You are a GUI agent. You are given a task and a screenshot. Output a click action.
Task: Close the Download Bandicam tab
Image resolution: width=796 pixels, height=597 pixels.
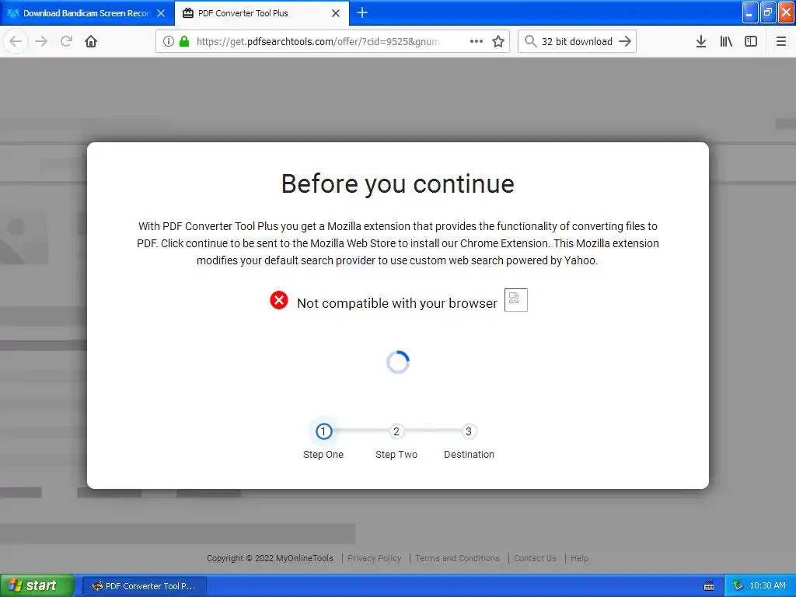click(161, 13)
